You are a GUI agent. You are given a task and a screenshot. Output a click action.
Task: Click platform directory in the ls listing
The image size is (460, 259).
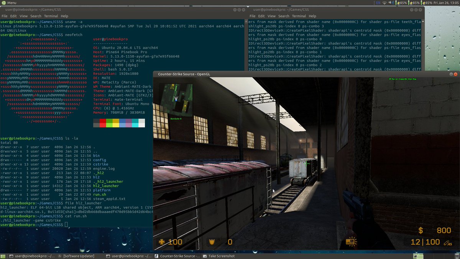point(102,190)
